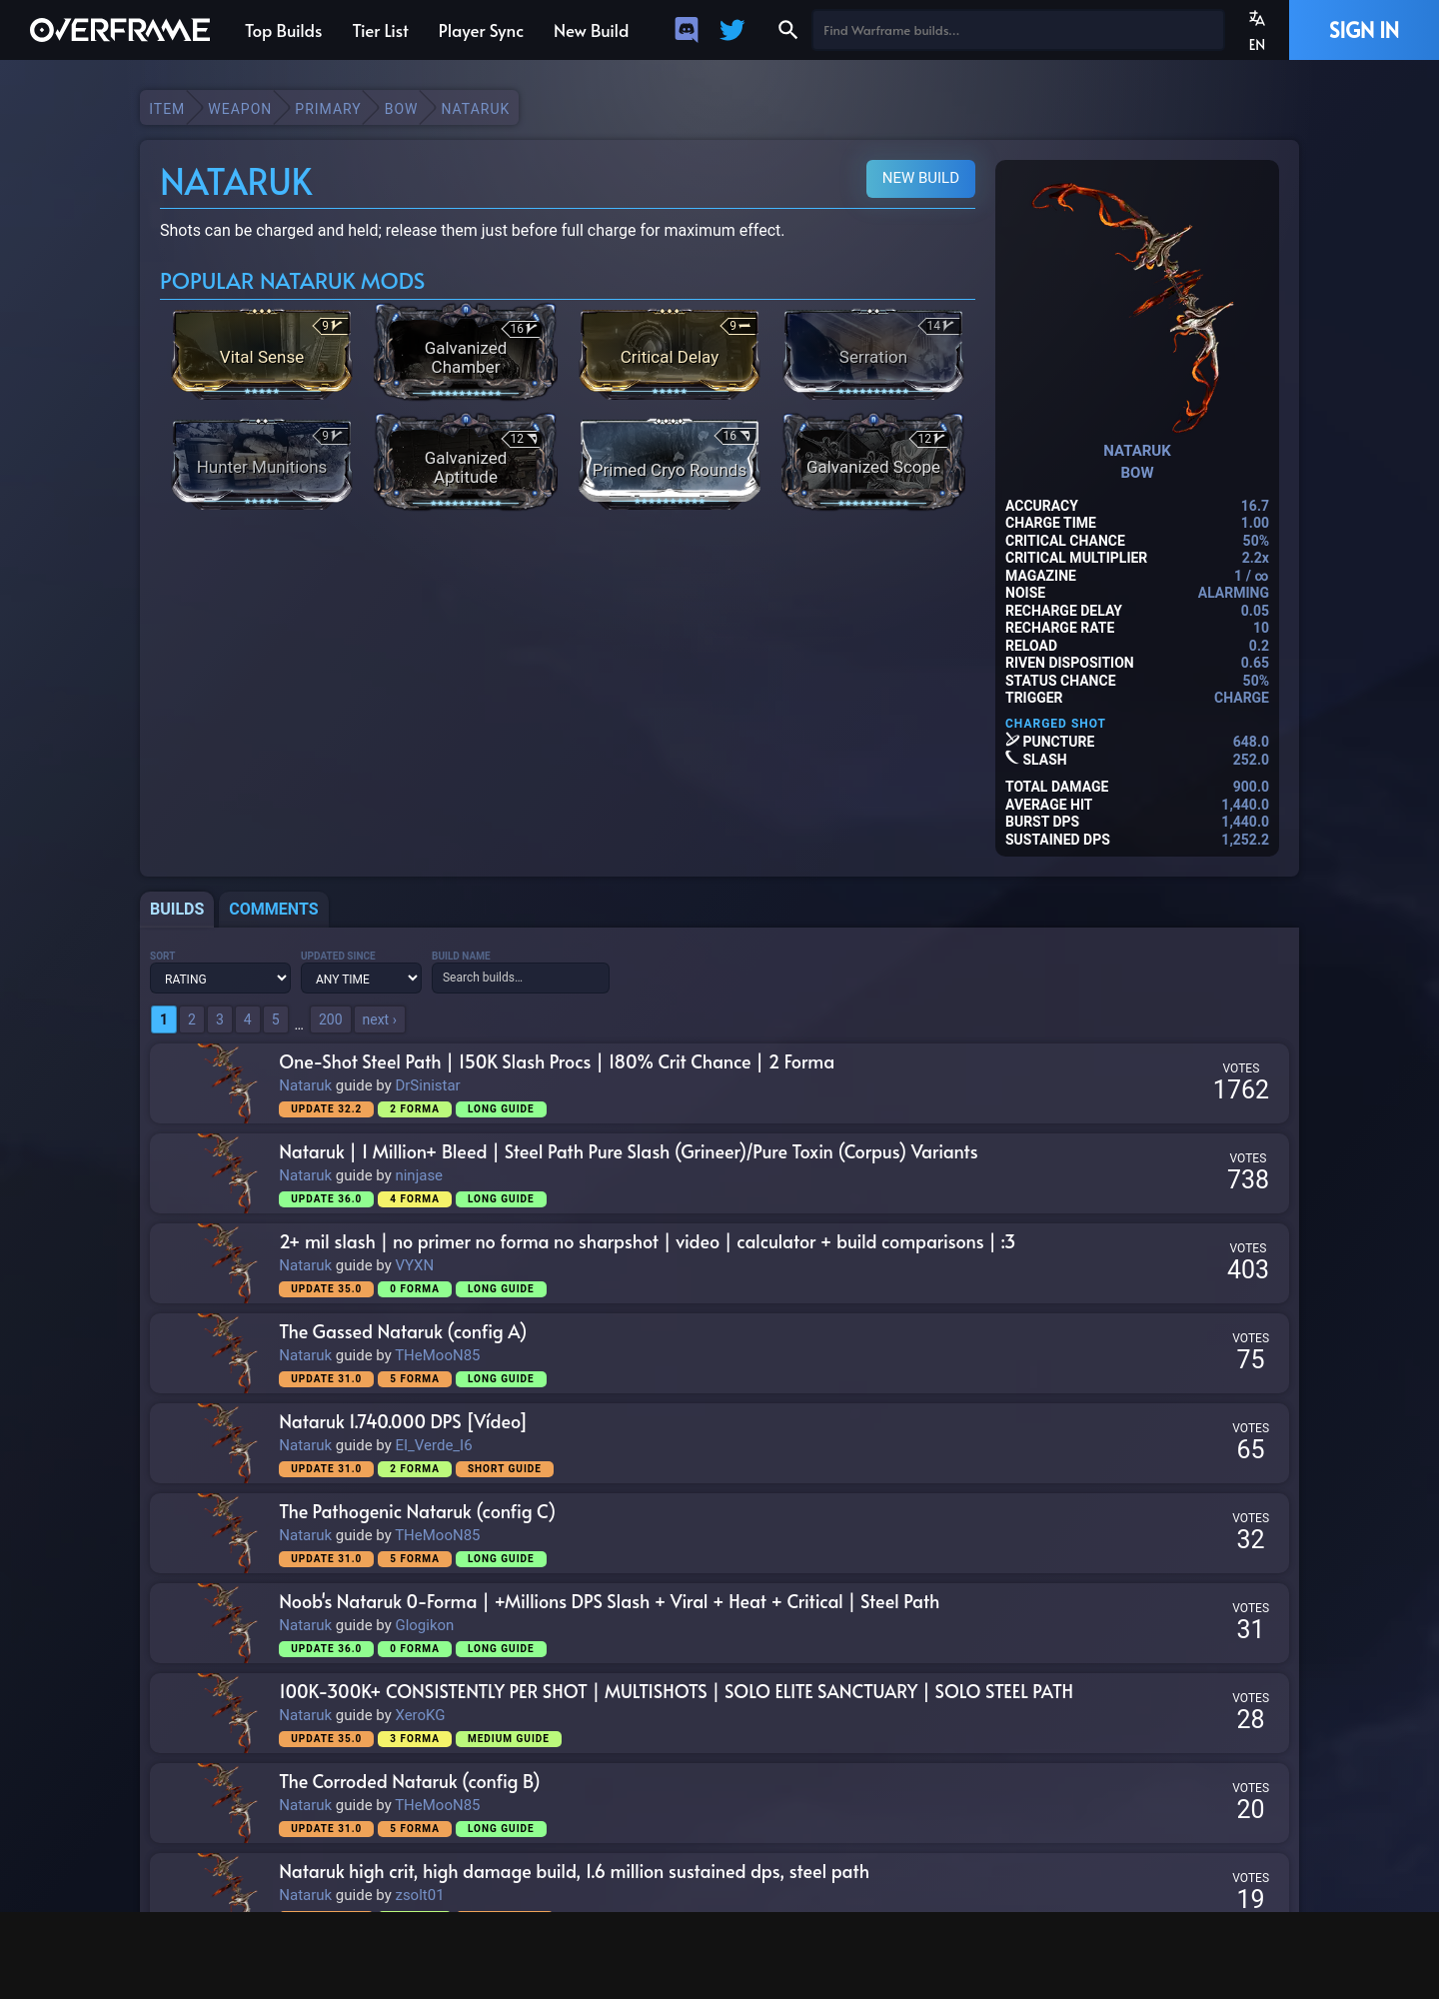Open Nataruk 1.740.000 DPS build
The height and width of the screenshot is (1999, 1439).
click(403, 1422)
